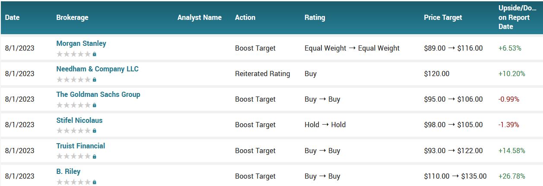
Task: Open the B. Riley brokerage link
Action: point(68,171)
